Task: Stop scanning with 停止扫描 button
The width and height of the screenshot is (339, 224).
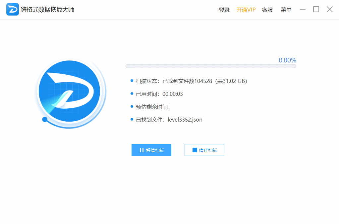Action: [x=204, y=150]
